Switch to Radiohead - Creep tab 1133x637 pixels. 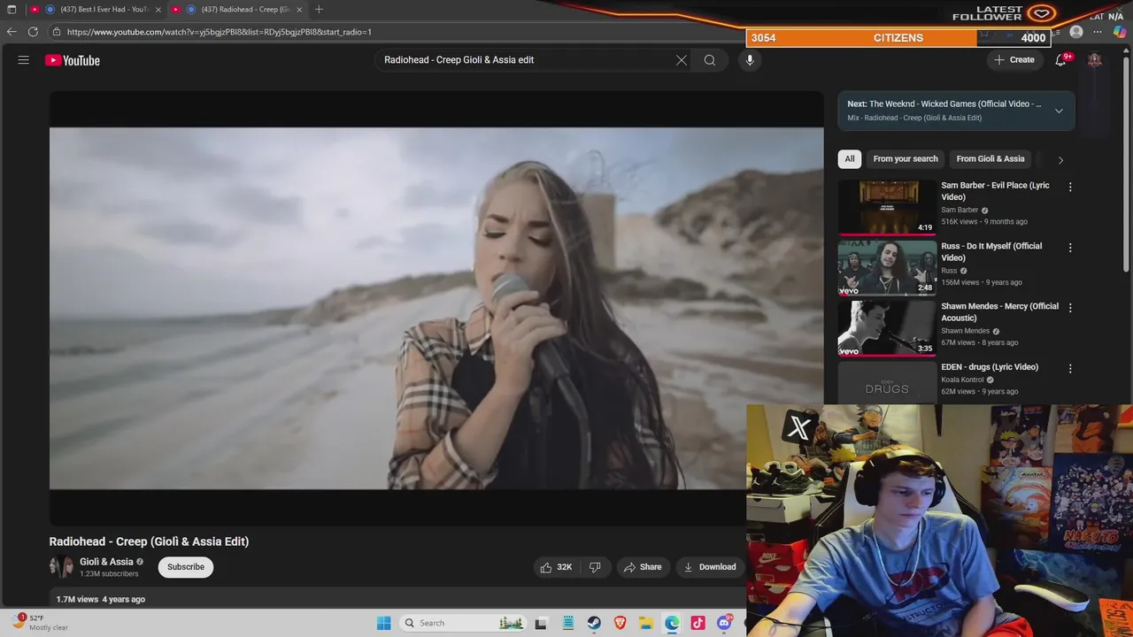pyautogui.click(x=236, y=10)
